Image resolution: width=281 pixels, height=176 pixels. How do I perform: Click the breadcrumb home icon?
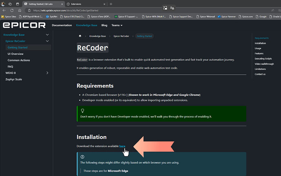pyautogui.click(x=80, y=36)
